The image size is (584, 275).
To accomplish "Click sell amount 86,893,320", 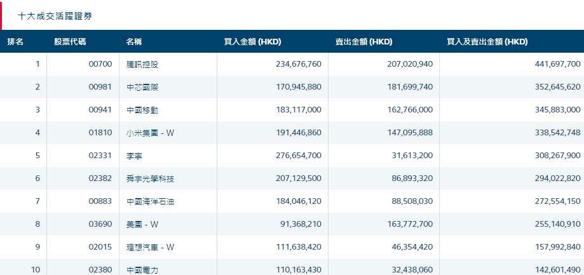I will tap(412, 178).
